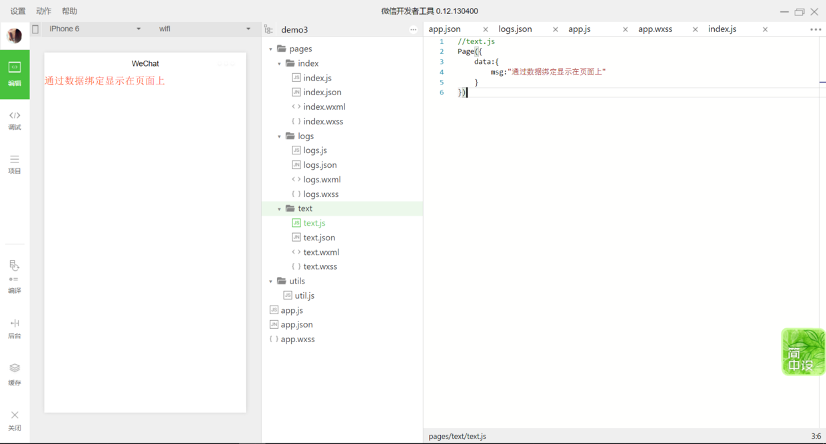Viewport: 826px width, 444px height.
Task: Open index.wxml in the file tree
Action: 324,107
